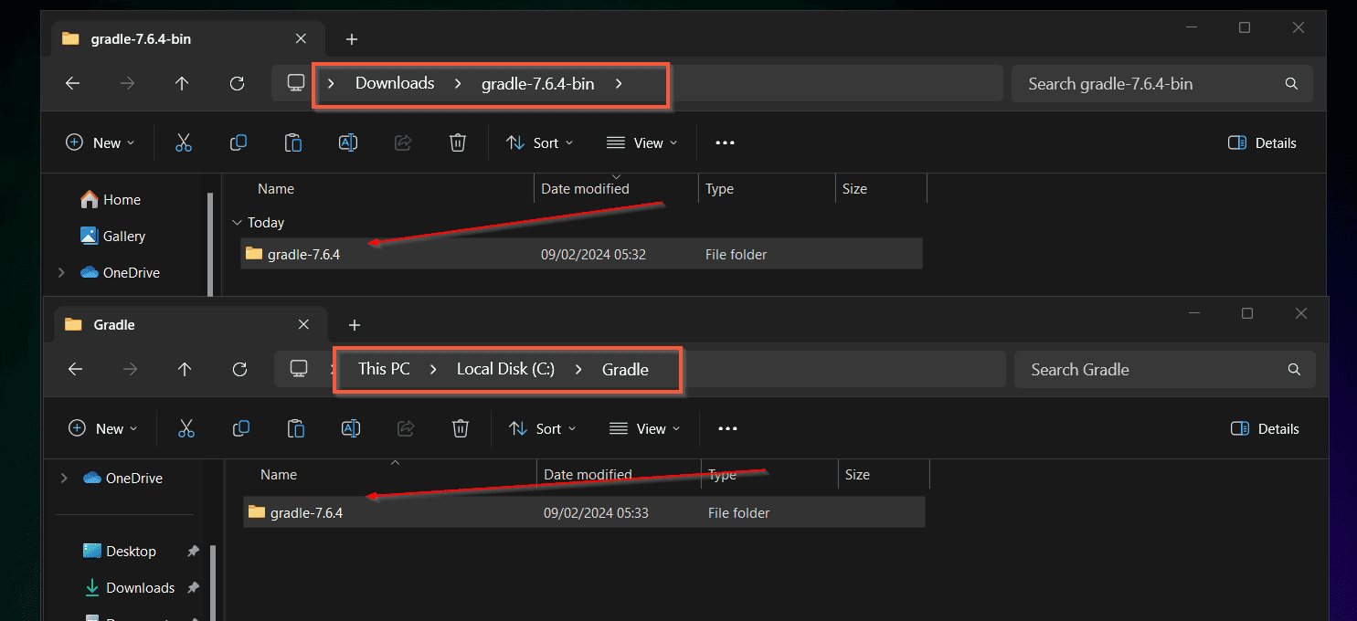Refresh the Gradle window
This screenshot has height=621, width=1357.
click(x=239, y=369)
